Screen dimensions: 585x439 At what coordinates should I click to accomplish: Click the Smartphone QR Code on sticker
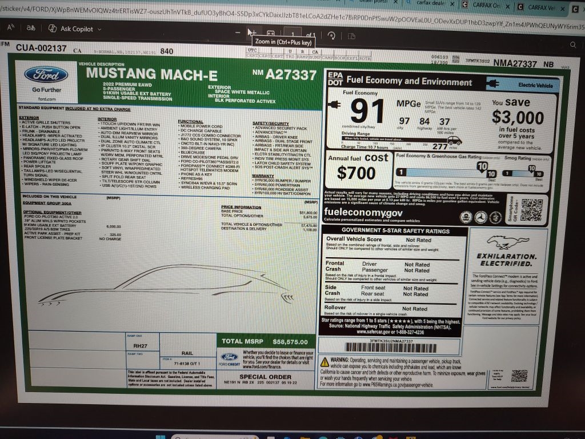point(531,210)
